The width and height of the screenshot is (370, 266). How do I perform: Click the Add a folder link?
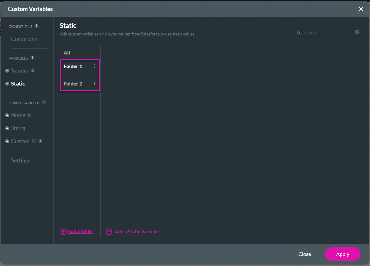[x=80, y=231]
